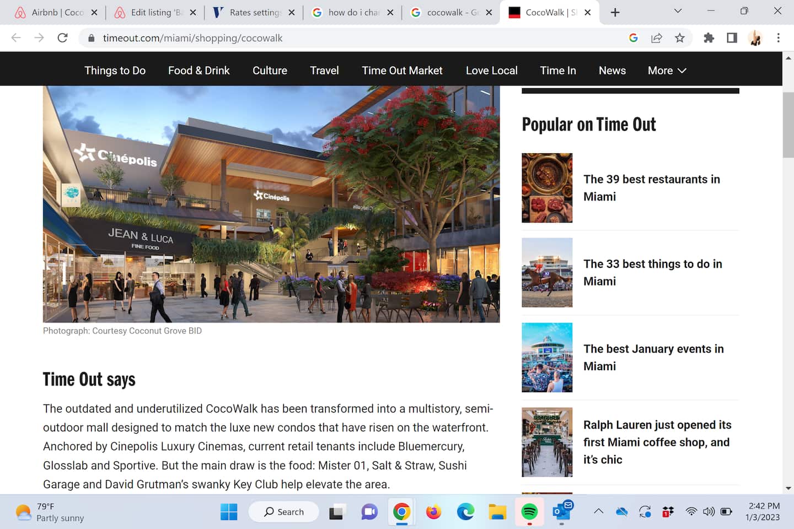The height and width of the screenshot is (529, 794).
Task: Open the Food & Drink menu item
Action: click(x=199, y=71)
